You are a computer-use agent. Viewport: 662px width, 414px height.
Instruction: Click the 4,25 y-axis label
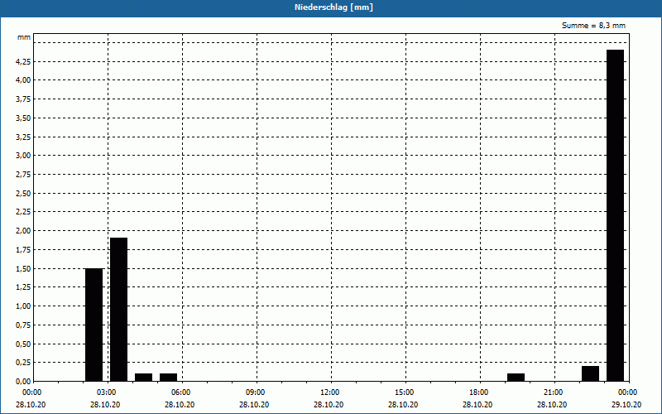point(23,62)
